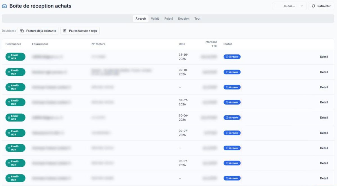337x186 pixels.
Task: Click the Provenance column header
Action: (x=13, y=44)
